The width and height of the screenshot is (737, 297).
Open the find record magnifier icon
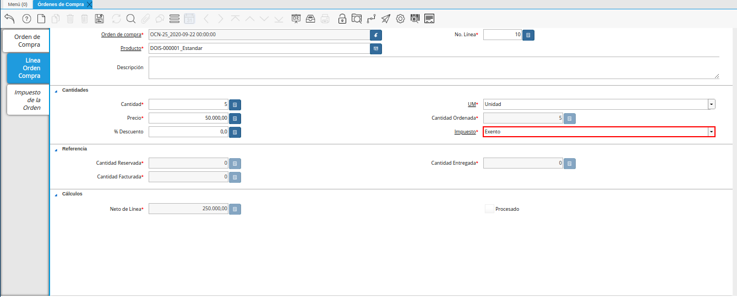pos(130,19)
